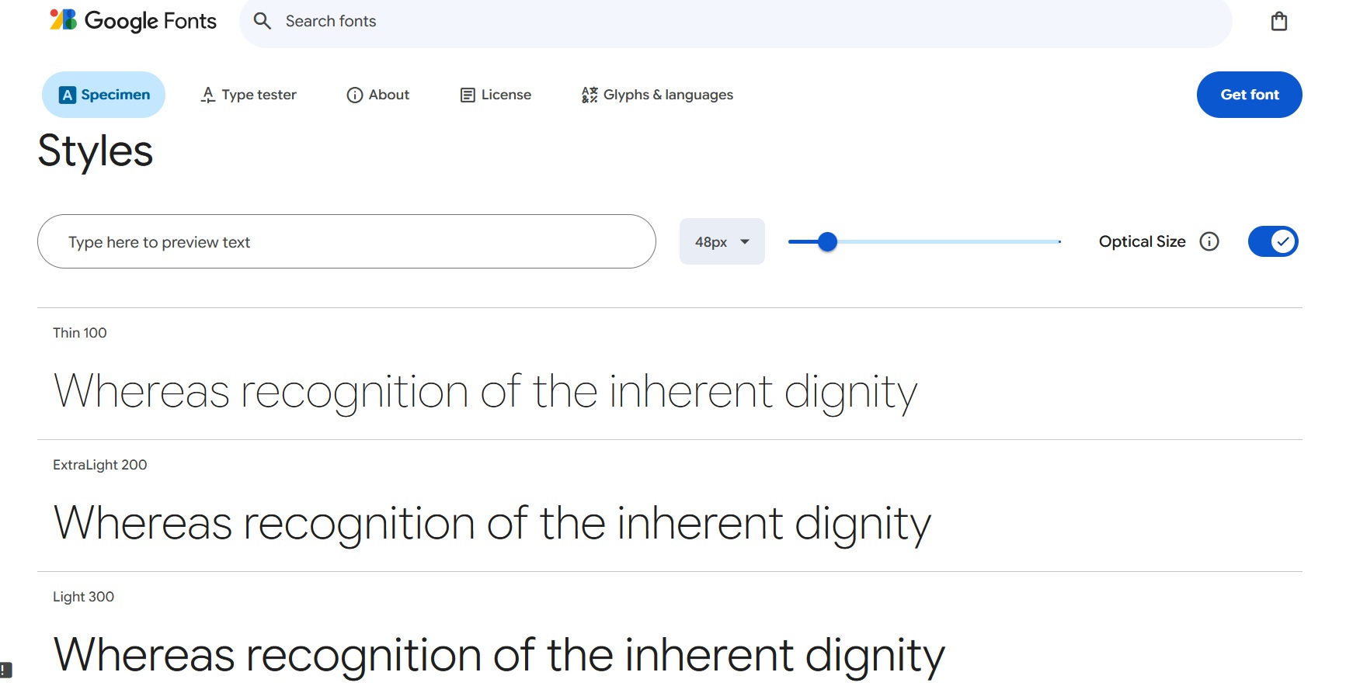Click the Google Fonts home link
The image size is (1353, 693).
point(150,21)
